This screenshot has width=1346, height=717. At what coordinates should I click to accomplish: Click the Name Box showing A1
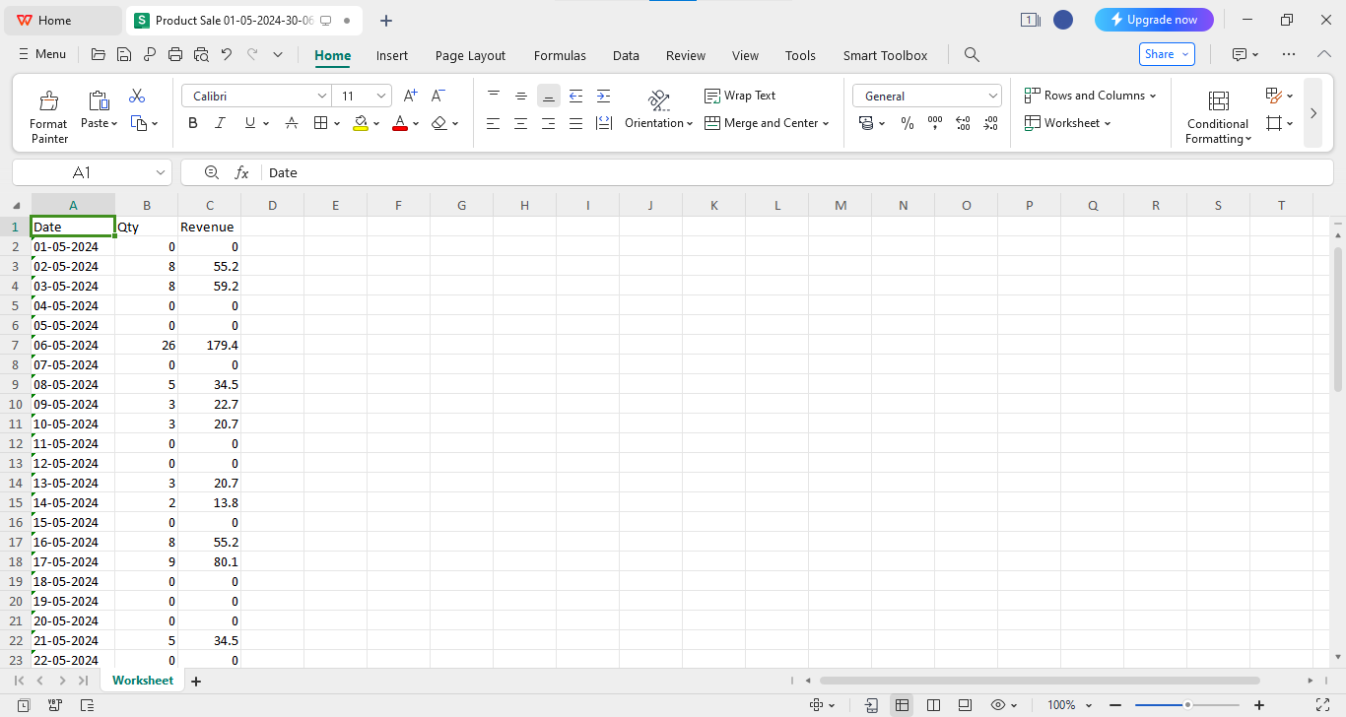pos(92,172)
